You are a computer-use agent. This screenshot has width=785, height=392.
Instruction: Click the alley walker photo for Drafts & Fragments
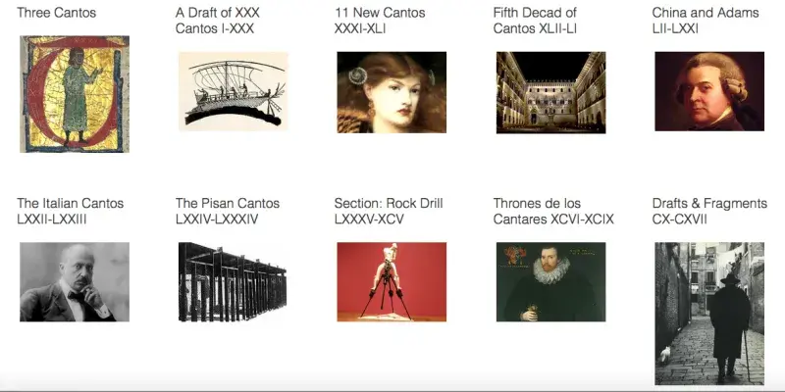pos(709,314)
